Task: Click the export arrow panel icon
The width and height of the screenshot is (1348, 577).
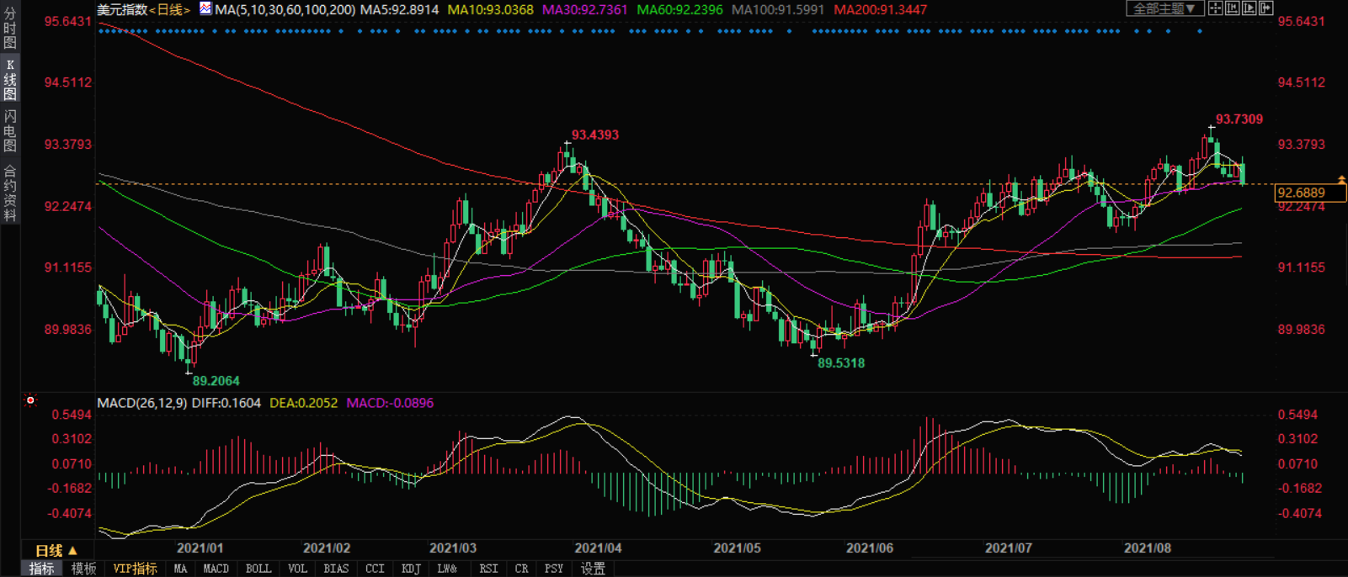Action: pos(1265,8)
